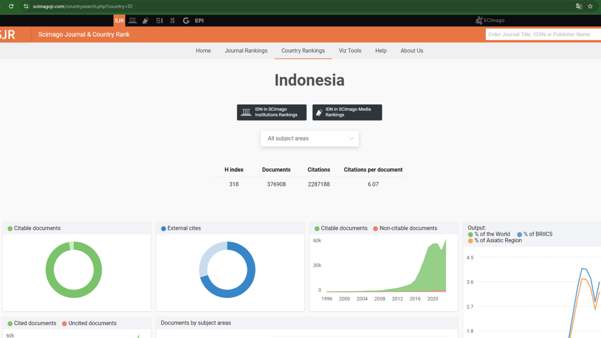
Task: Click the Citations per document value 6.07
Action: (373, 184)
